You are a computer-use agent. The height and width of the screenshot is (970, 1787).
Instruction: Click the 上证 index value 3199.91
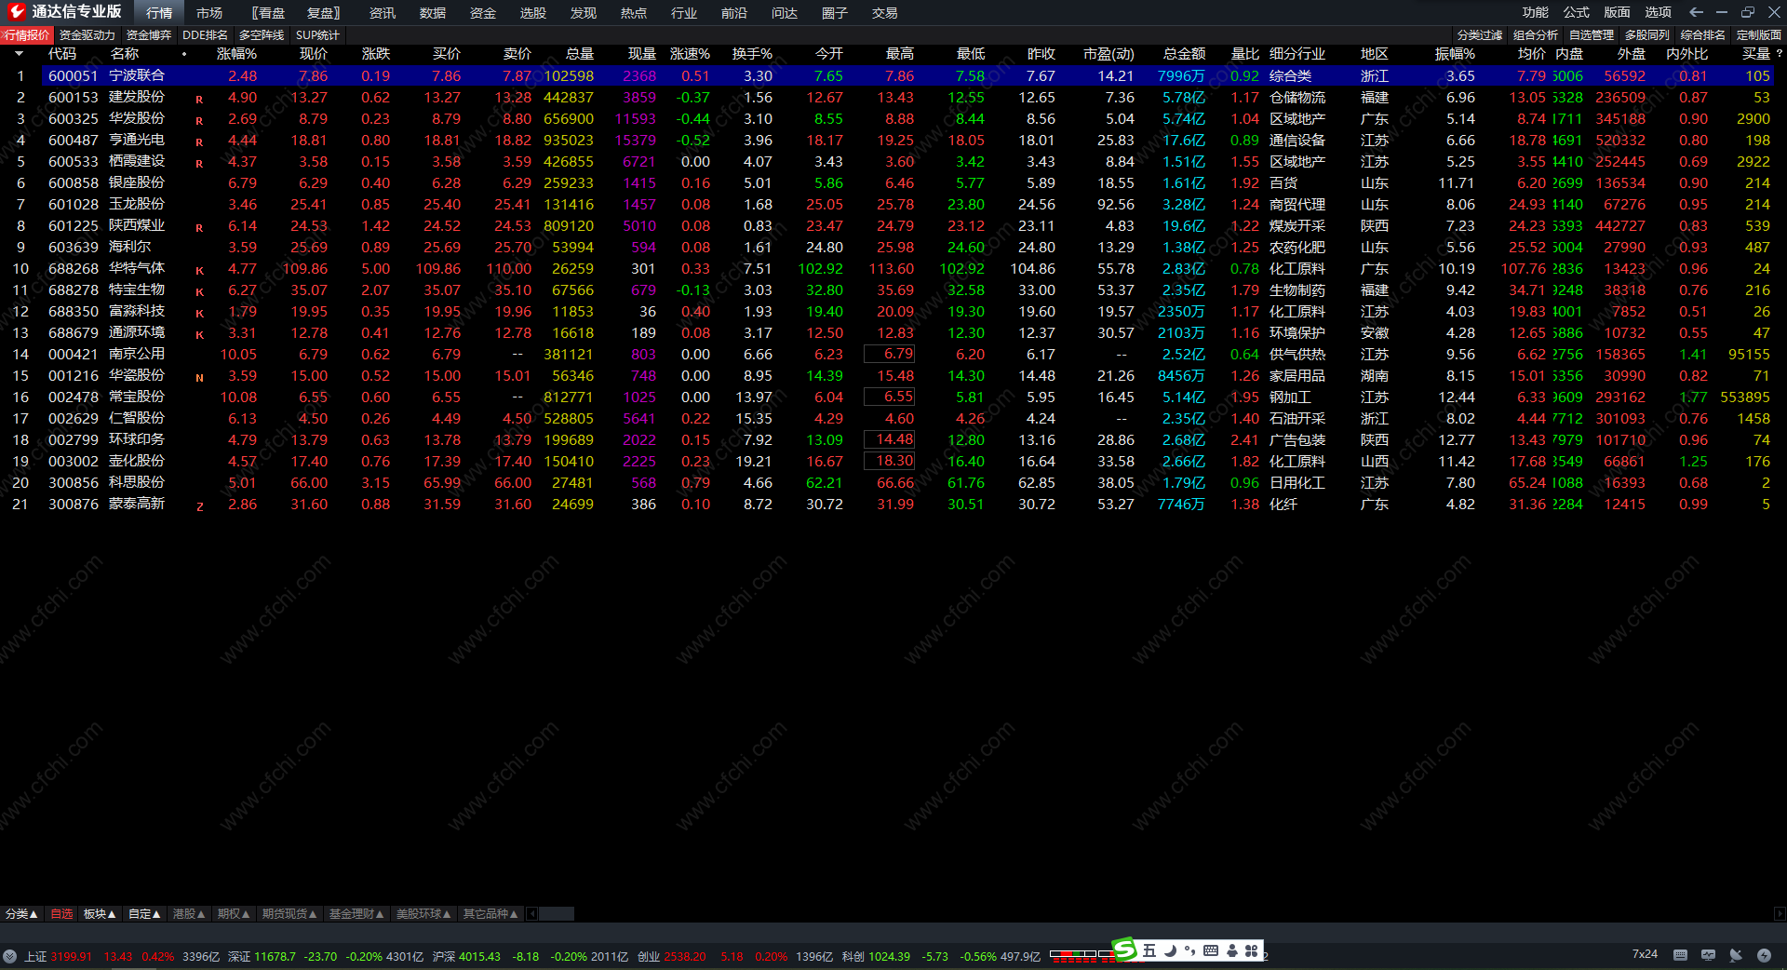(72, 956)
